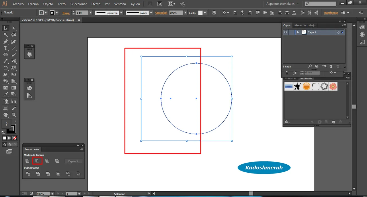
Task: Click the create new layer icon
Action: click(x=331, y=66)
